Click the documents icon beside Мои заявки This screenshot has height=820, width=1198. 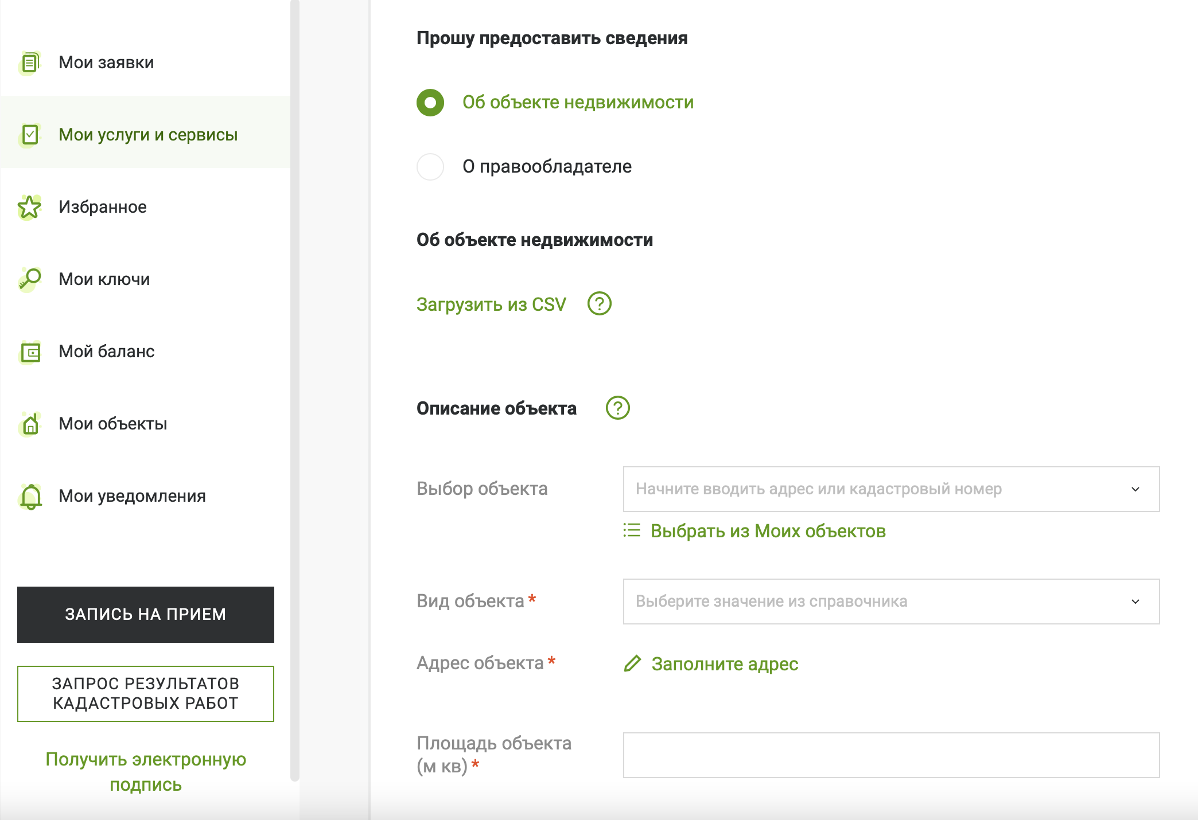click(30, 63)
